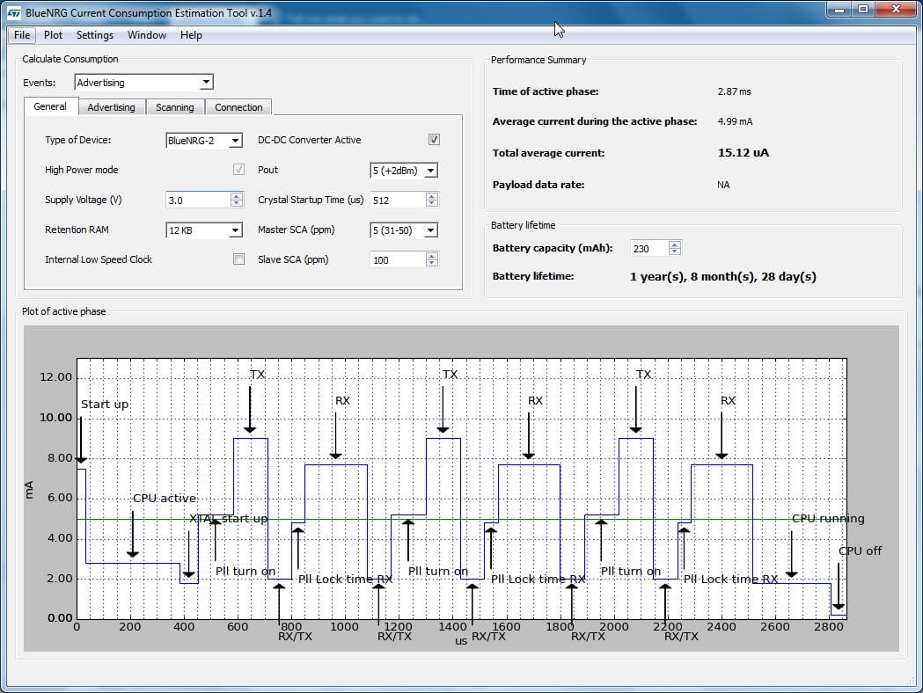Expand the Events dropdown
The width and height of the screenshot is (923, 693).
143,83
